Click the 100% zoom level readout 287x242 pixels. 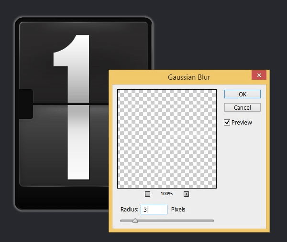166,194
